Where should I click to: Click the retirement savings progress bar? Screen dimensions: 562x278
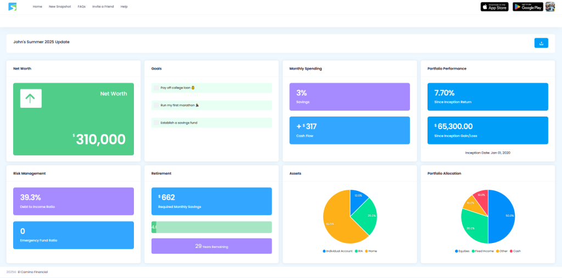click(x=211, y=227)
